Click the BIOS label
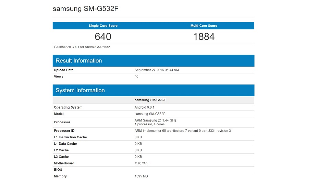This screenshot has height=181, width=329. (58, 170)
